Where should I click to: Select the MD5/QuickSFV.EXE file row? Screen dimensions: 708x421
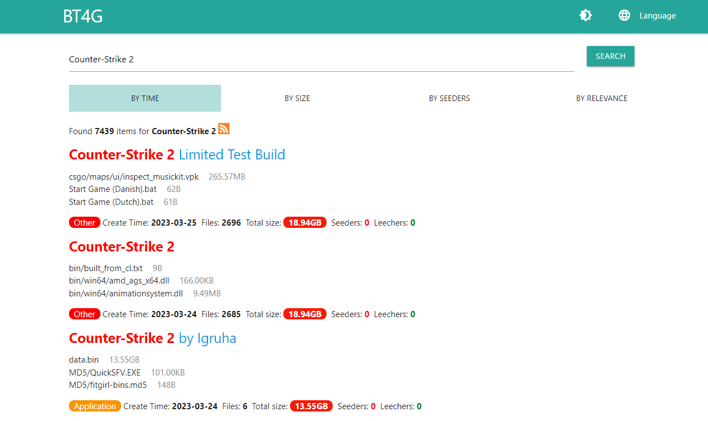coord(105,373)
